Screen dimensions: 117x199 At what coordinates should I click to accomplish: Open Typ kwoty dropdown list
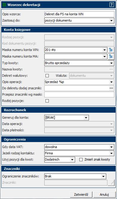[111, 63]
